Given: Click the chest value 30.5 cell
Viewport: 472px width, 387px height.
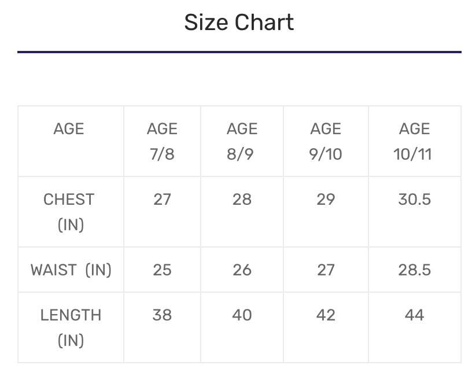Looking at the screenshot, I should (414, 200).
